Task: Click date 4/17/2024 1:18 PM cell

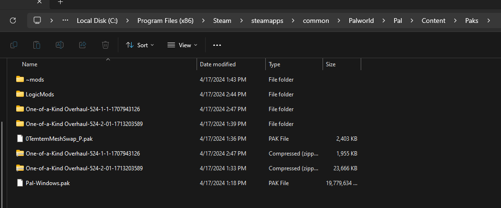Action: (223, 183)
